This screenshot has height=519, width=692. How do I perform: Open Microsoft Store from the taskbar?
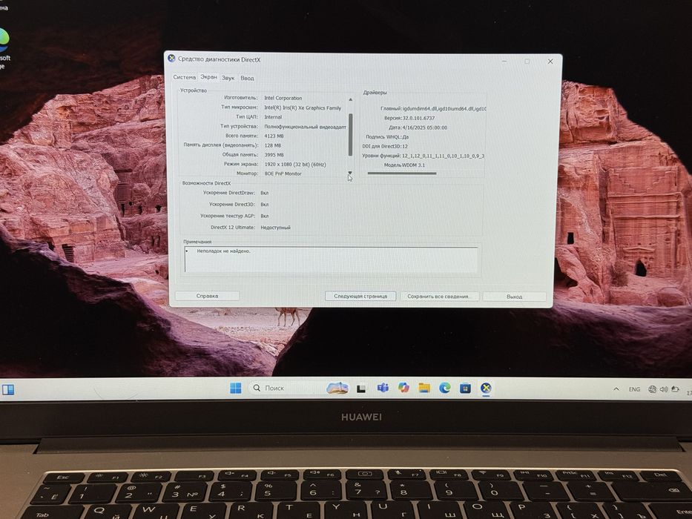(465, 389)
